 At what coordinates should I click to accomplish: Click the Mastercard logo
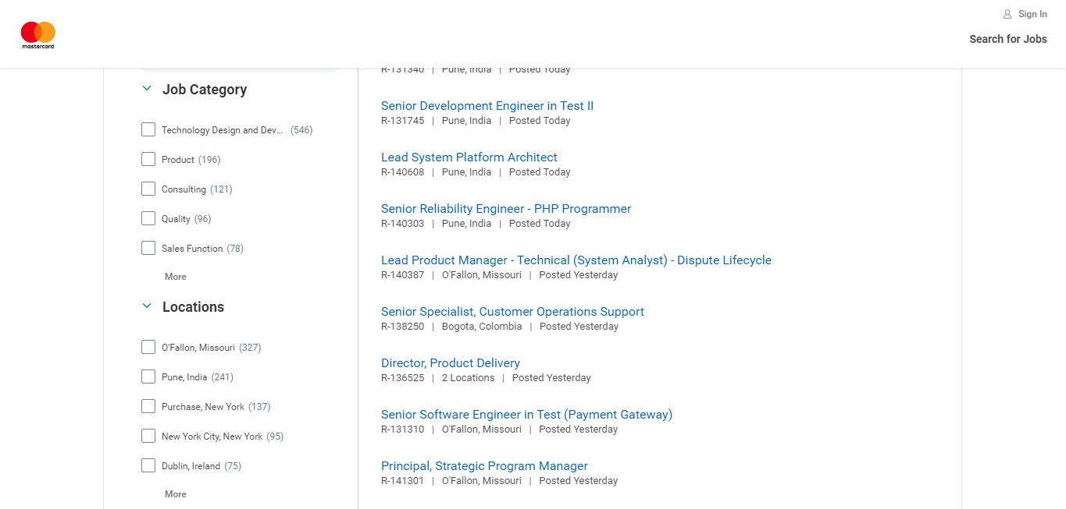click(x=37, y=35)
